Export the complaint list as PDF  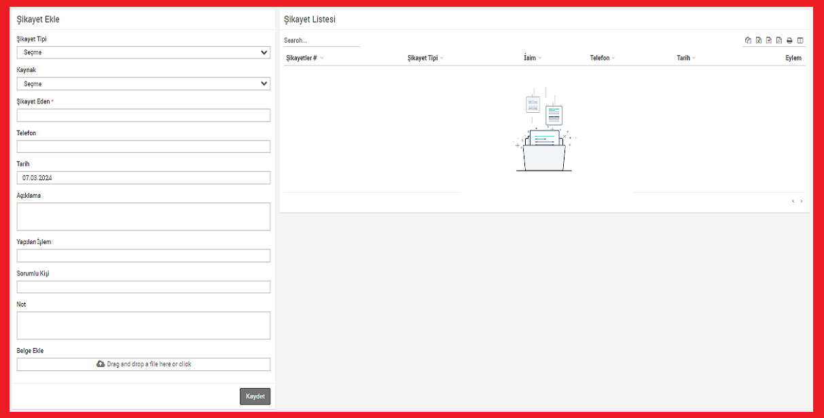click(x=779, y=41)
